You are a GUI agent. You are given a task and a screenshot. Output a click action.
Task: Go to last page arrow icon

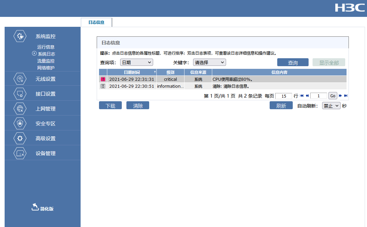click(346, 96)
